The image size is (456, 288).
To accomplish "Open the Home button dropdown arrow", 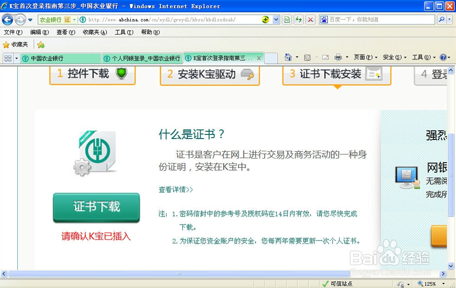I will [x=297, y=57].
